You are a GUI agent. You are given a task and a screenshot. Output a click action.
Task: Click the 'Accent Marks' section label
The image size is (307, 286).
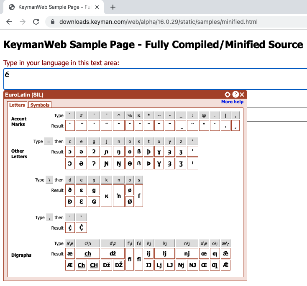coord(19,121)
